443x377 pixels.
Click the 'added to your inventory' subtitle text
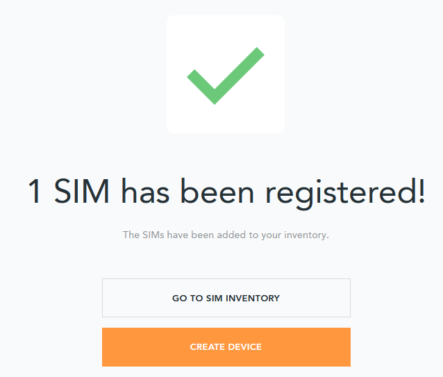(x=226, y=235)
